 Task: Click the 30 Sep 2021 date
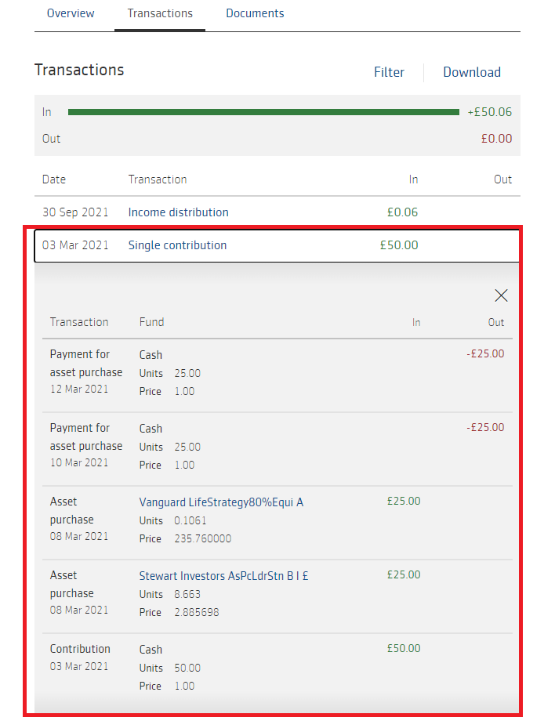75,212
